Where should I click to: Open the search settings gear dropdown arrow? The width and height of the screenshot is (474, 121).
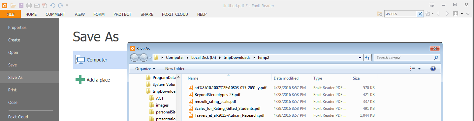tap(432, 14)
